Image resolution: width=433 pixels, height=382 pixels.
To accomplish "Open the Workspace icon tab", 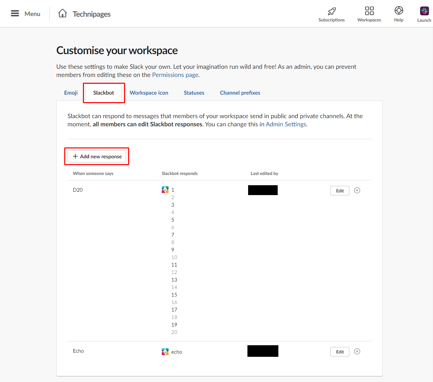I will pyautogui.click(x=149, y=93).
